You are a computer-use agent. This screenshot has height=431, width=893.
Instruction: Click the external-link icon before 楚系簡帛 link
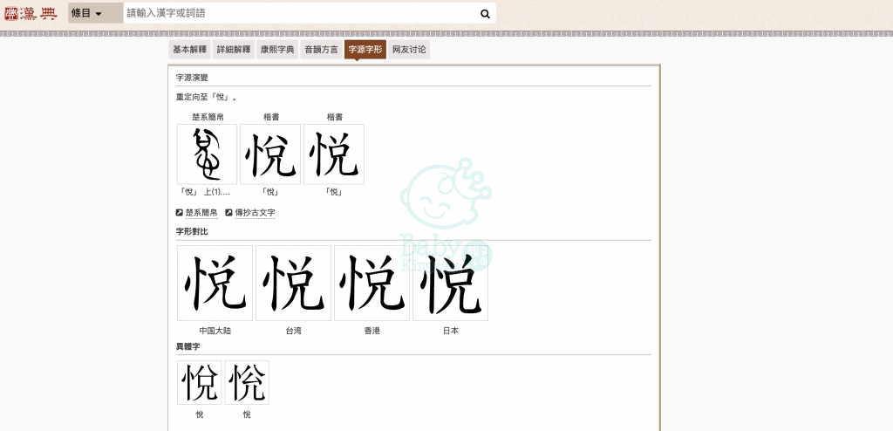pos(180,212)
